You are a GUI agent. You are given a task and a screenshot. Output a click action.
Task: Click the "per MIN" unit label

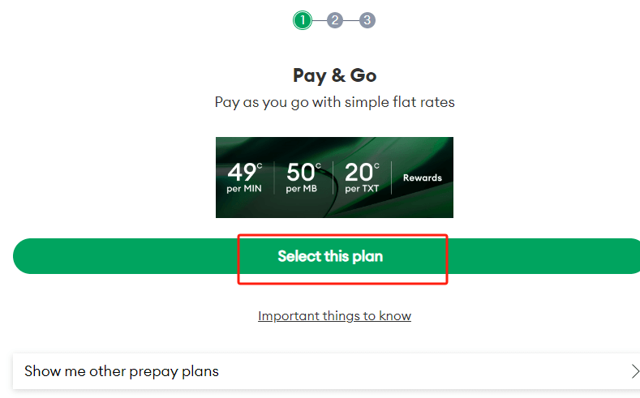click(x=244, y=189)
